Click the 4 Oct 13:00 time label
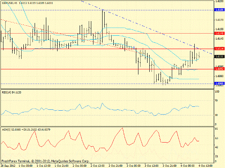This screenshot has width=225, height=168. (x=206, y=165)
